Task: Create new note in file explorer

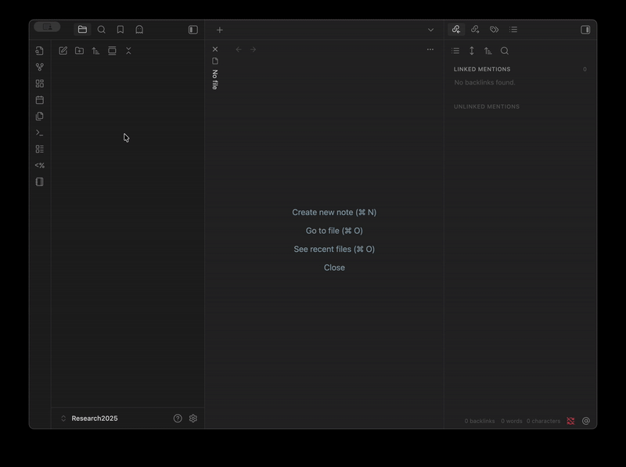Action: click(63, 51)
